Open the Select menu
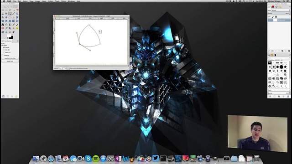The width and height of the screenshot is (292, 164). [25, 1]
